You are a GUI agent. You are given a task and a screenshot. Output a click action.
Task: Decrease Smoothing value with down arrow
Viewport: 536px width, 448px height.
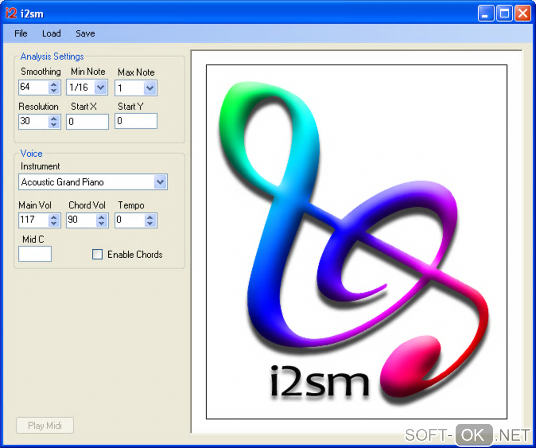click(x=54, y=90)
